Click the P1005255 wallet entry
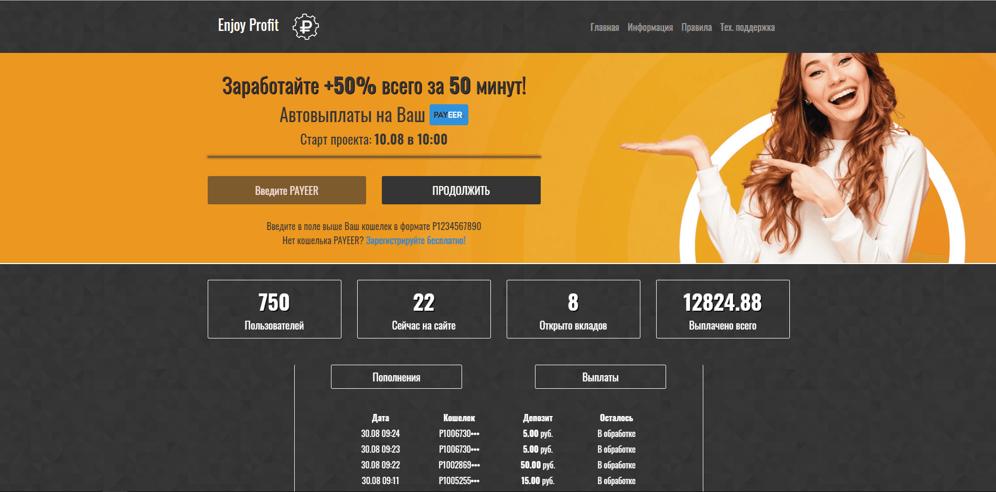Viewport: 996px width, 492px height. click(459, 480)
